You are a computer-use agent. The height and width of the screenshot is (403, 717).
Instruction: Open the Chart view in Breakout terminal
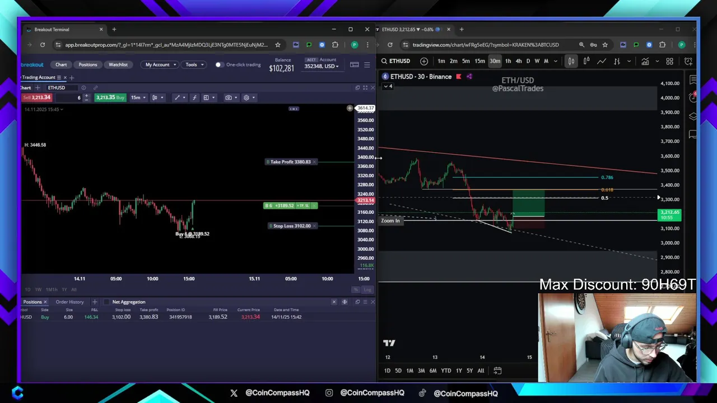61,65
